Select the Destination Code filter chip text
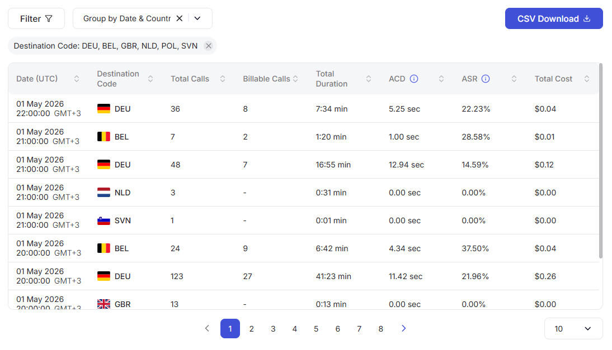 [x=105, y=46]
